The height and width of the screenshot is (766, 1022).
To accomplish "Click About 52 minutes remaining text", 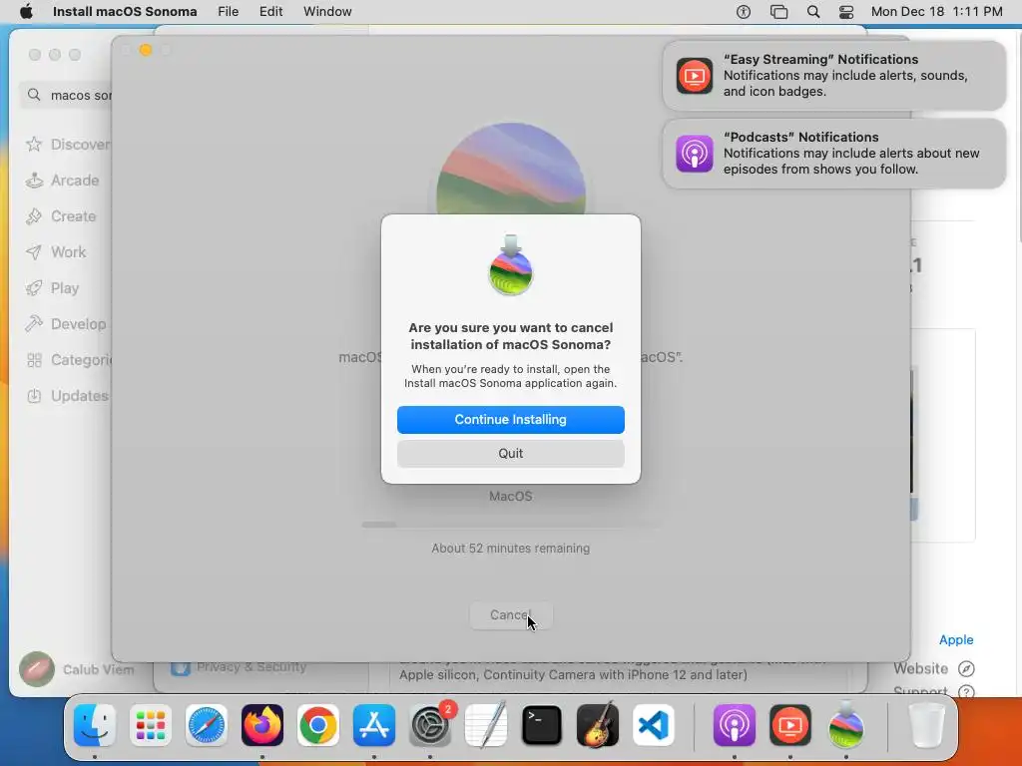I will pos(510,549).
